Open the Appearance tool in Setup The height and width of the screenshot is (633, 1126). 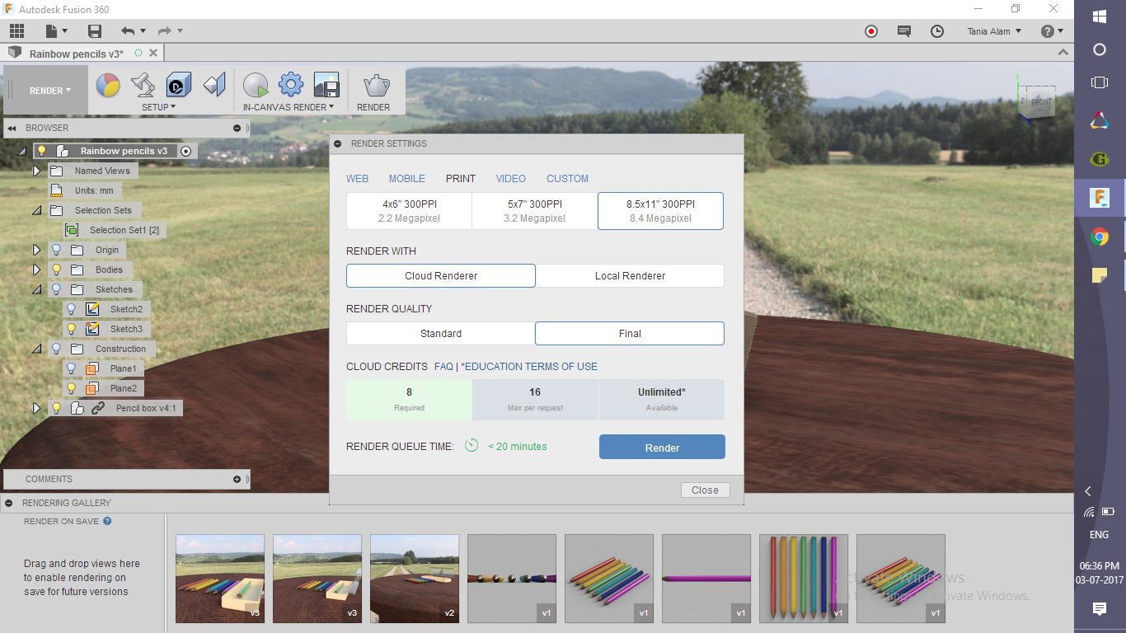tap(108, 85)
